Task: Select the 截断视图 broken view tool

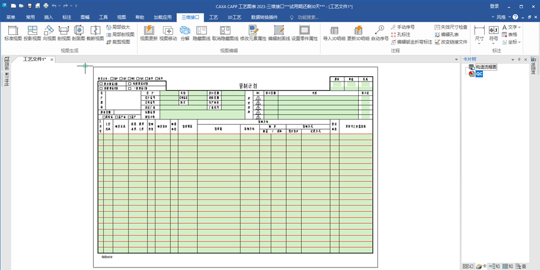Action: pos(95,34)
